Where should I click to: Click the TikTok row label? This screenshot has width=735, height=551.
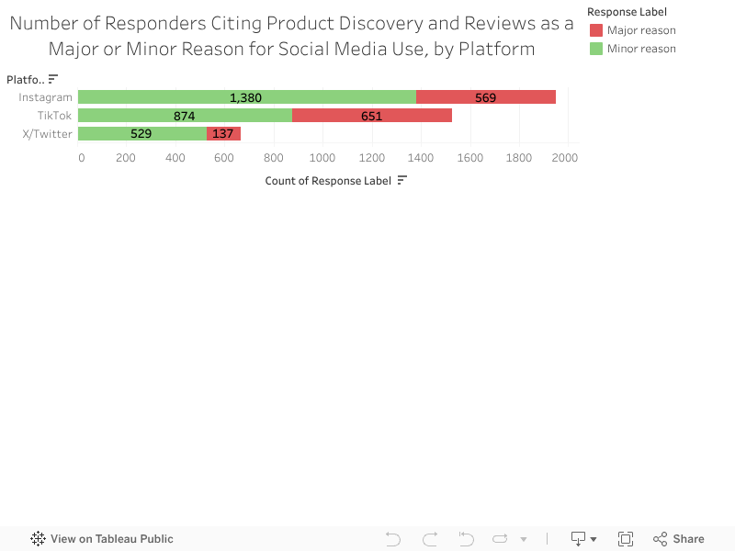(x=53, y=116)
